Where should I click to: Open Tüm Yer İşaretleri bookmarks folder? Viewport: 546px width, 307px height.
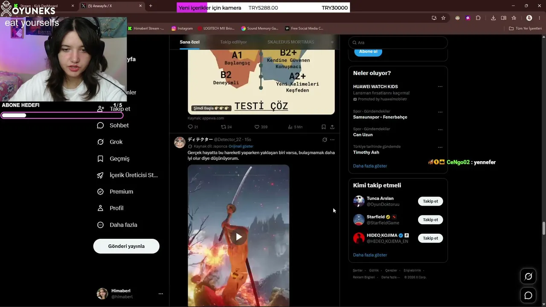coord(526,29)
